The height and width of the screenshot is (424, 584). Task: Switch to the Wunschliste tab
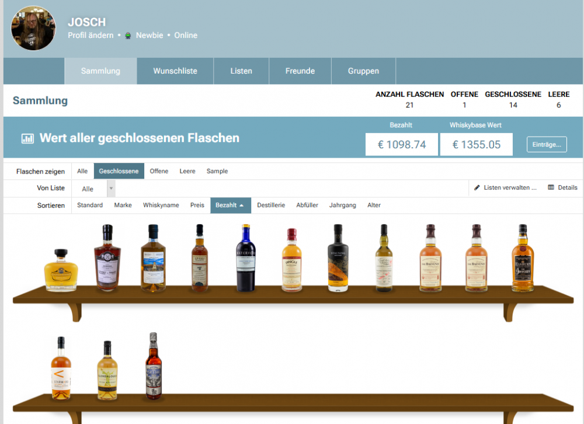click(x=175, y=71)
